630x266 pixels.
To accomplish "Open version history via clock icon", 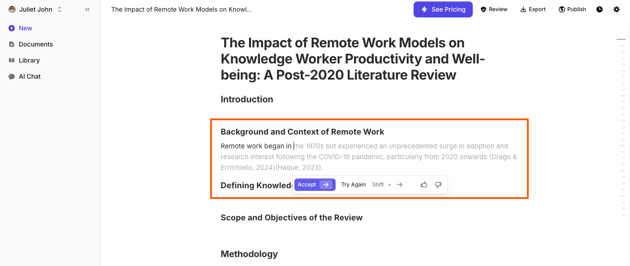I will [599, 9].
